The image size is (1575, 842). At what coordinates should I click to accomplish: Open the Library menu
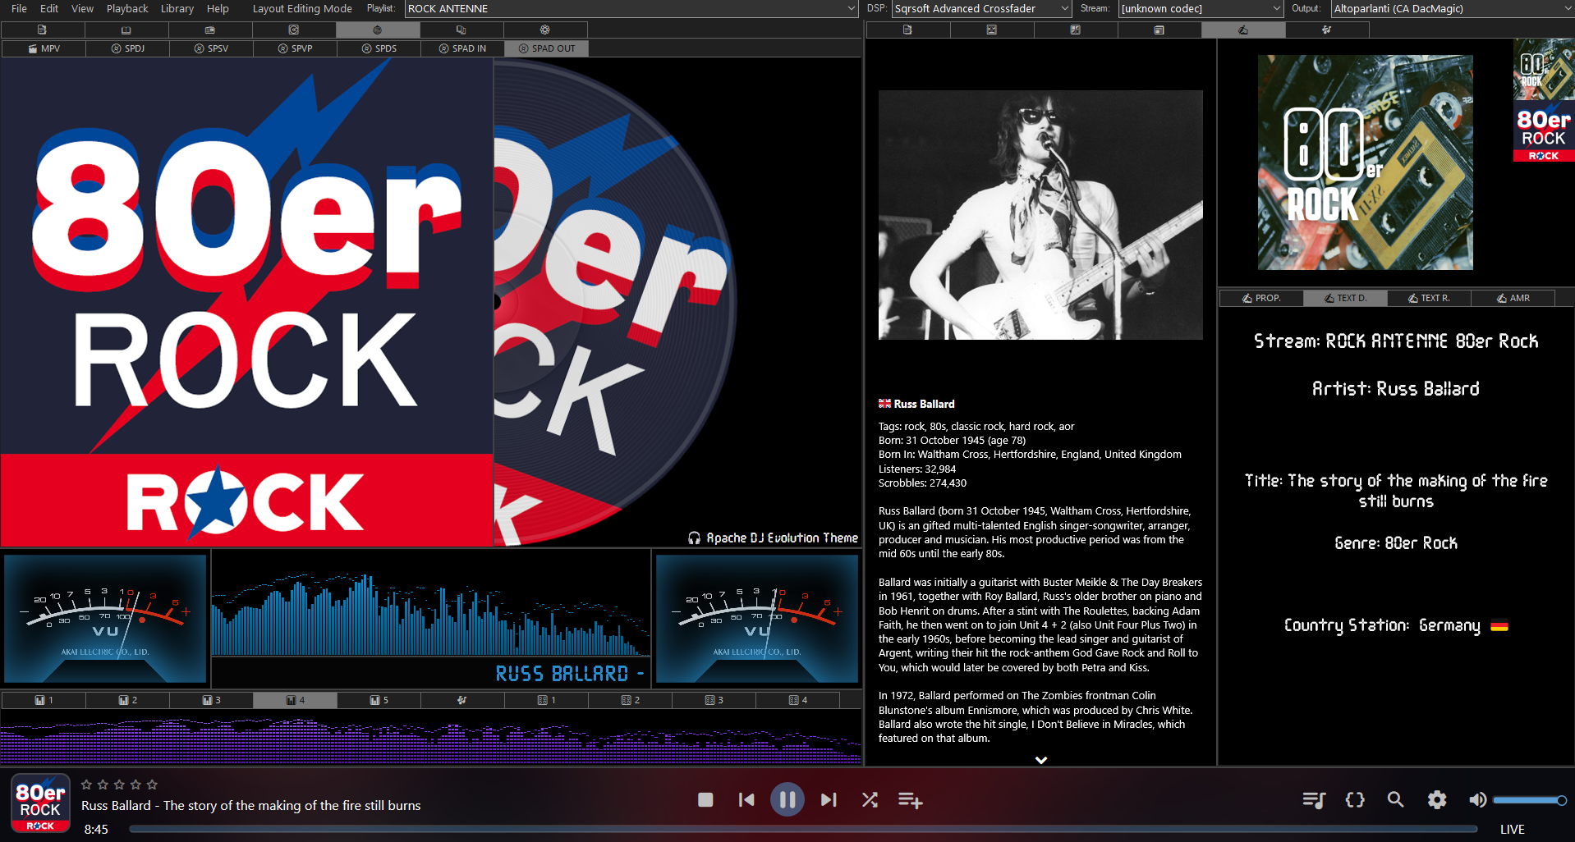[177, 8]
